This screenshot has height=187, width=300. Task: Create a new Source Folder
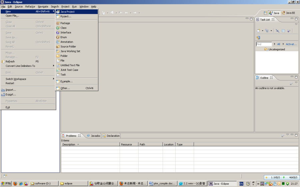click(77, 46)
